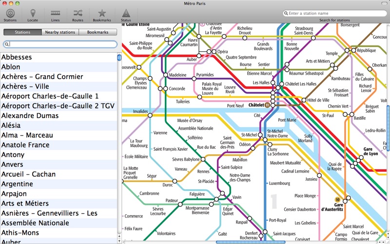
Task: Click Pyramides station marker on map
Action: (x=194, y=79)
